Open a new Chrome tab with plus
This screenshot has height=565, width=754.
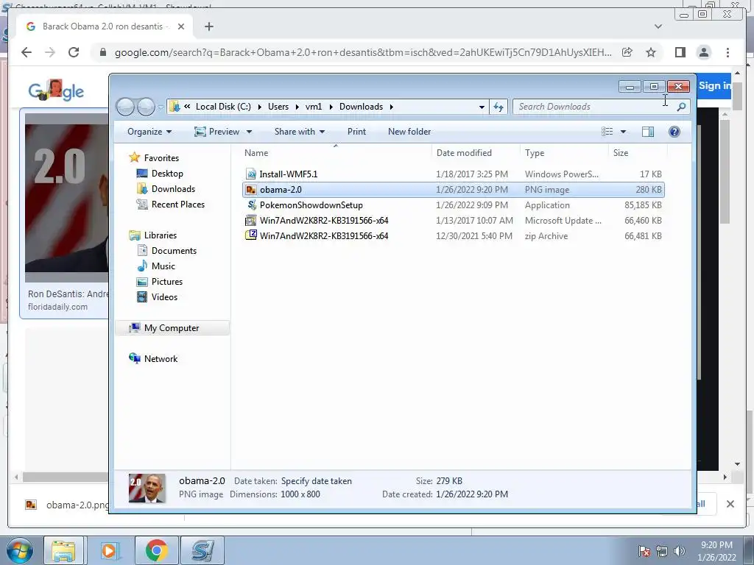click(208, 26)
